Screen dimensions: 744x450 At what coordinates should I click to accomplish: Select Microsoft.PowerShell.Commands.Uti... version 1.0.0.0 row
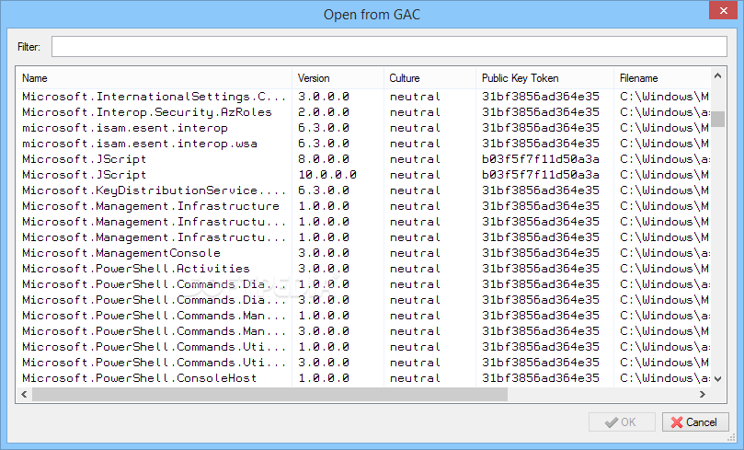[364, 347]
